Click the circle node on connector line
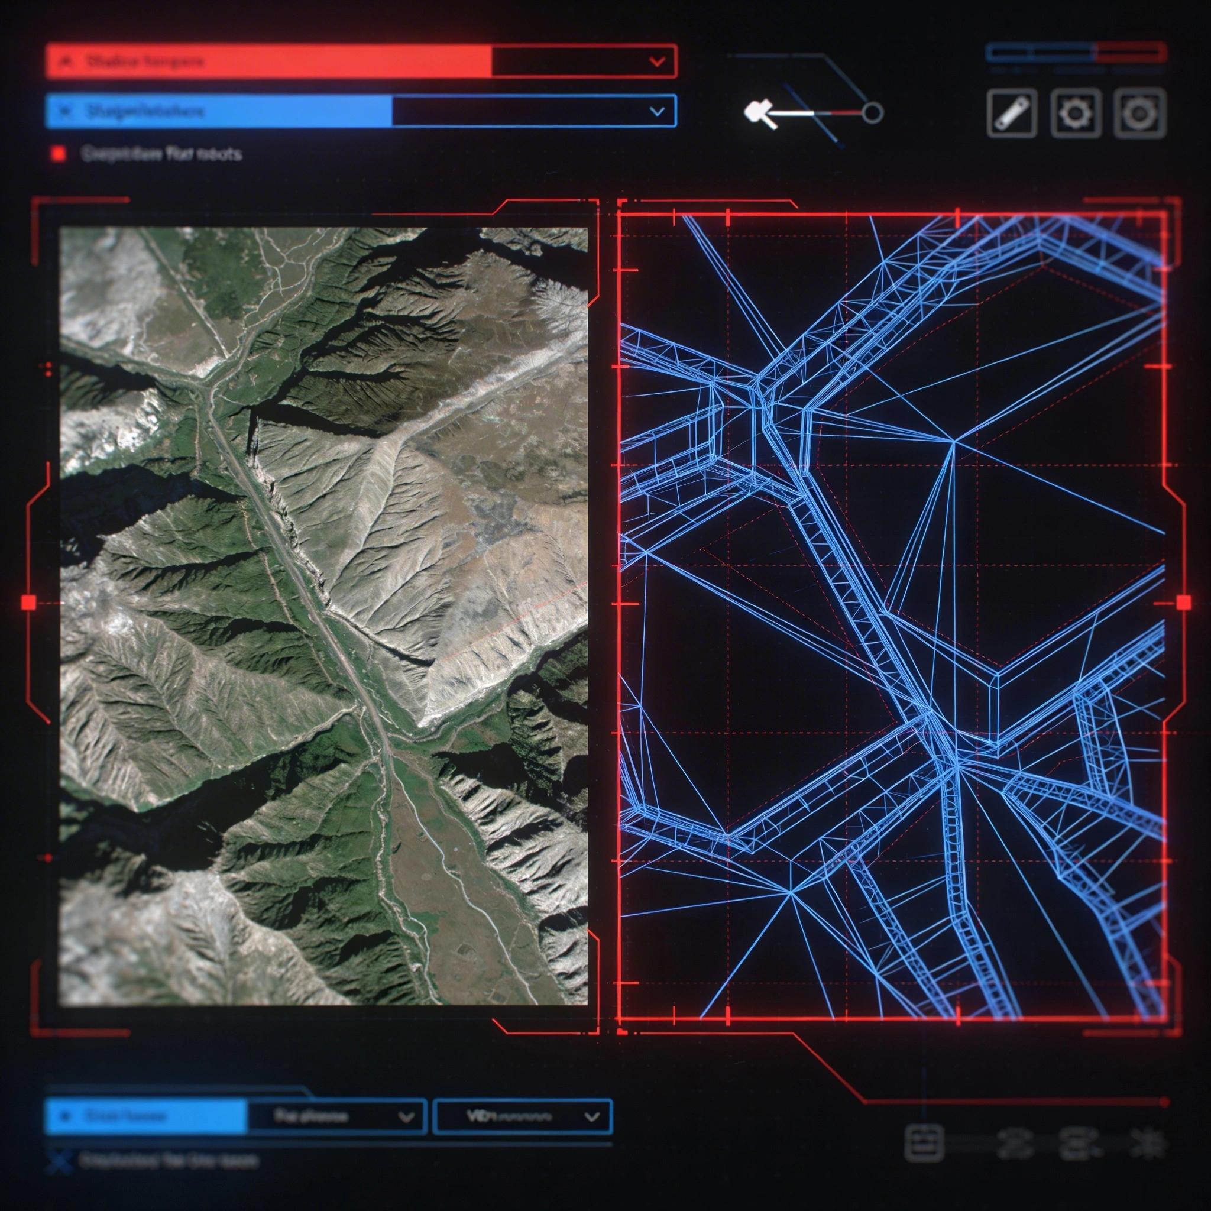Viewport: 1211px width, 1211px height. tap(872, 113)
